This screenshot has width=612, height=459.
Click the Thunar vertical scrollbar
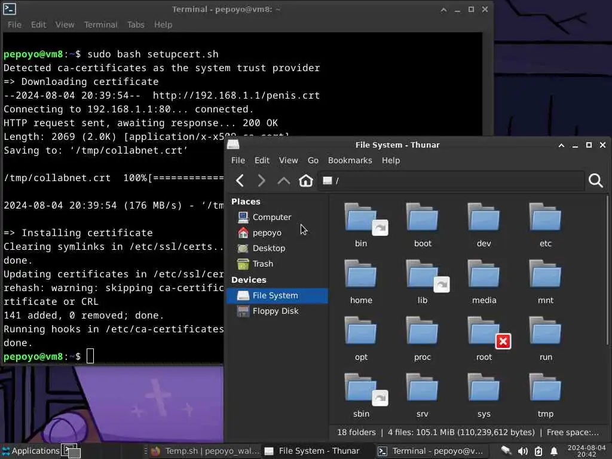coord(607,270)
